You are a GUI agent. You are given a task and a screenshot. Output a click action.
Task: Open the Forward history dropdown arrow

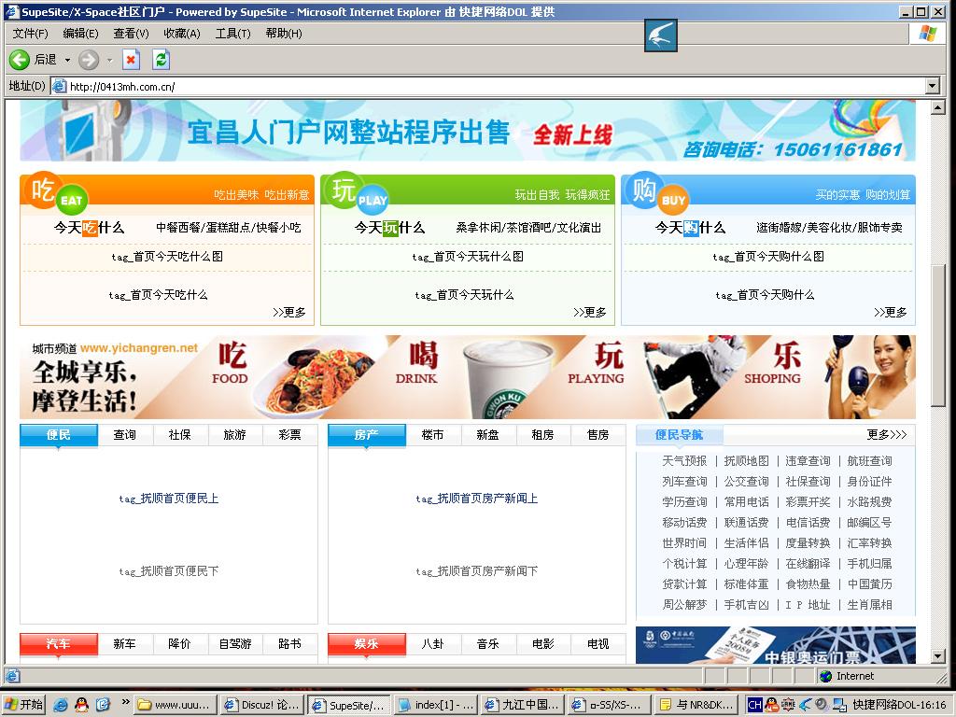110,60
